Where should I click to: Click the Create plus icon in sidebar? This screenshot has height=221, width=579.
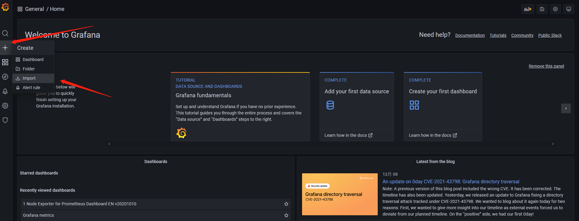(5, 48)
